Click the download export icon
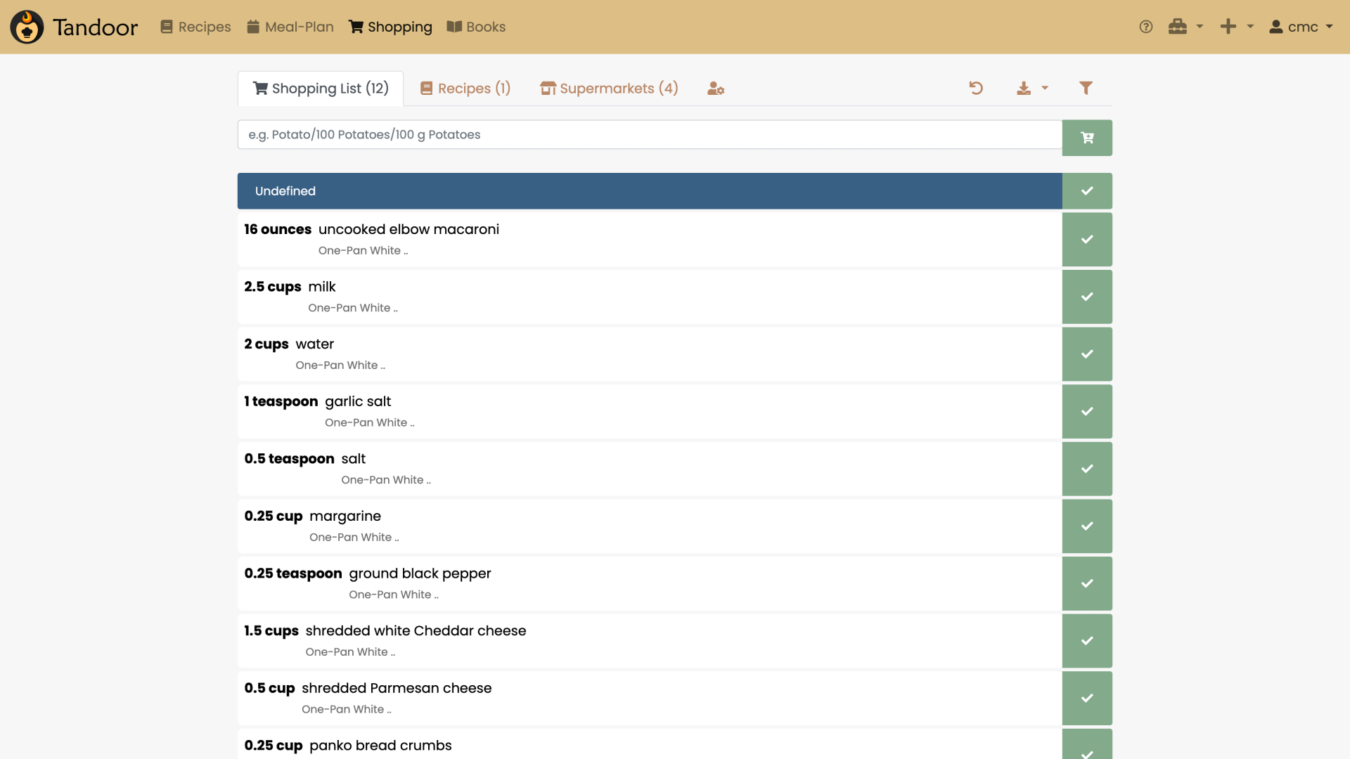Screen dimensions: 1350x759 (1024, 88)
